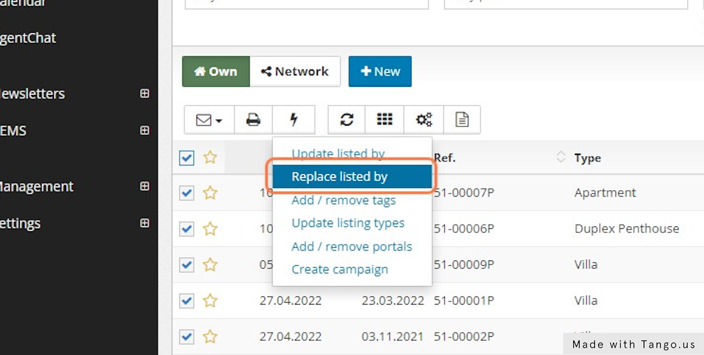Open the column grid layout icon
This screenshot has height=355, width=704.
pyautogui.click(x=385, y=120)
